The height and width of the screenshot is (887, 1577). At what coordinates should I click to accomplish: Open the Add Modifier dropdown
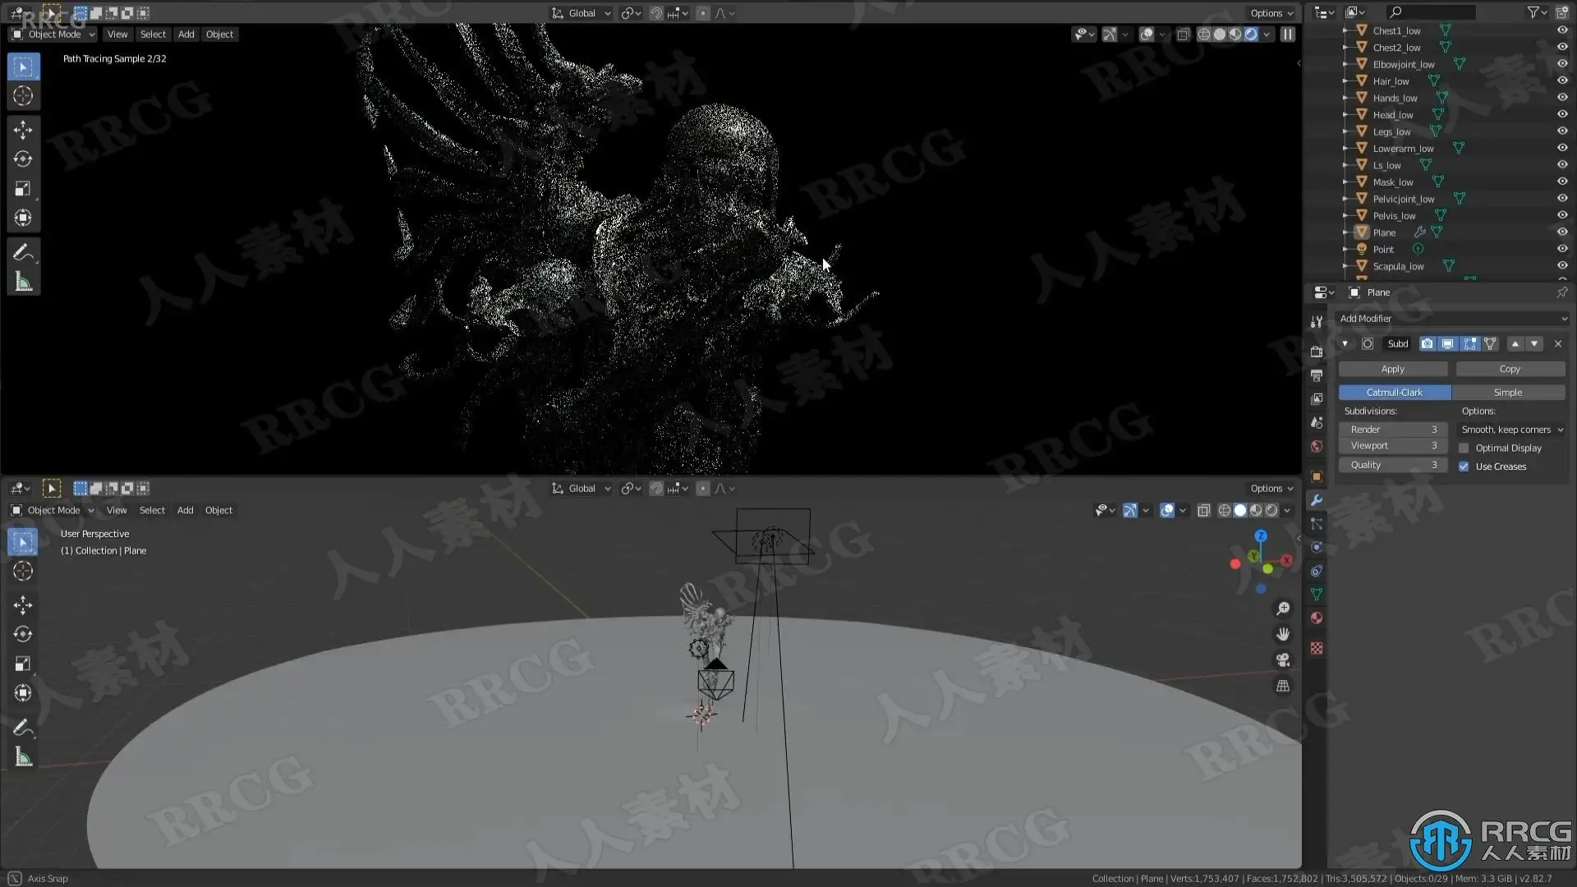click(x=1452, y=319)
